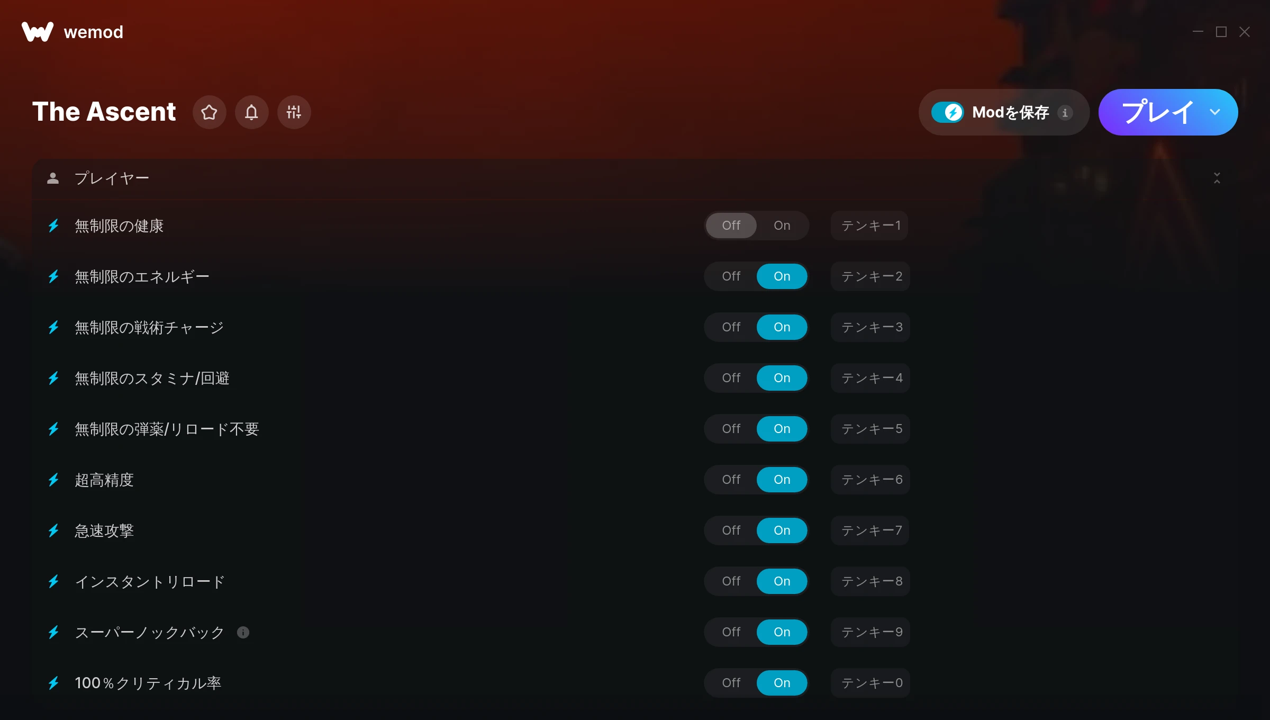Screen dimensions: 1270x720
Task: Open notifications bell for The Ascent
Action: (251, 112)
